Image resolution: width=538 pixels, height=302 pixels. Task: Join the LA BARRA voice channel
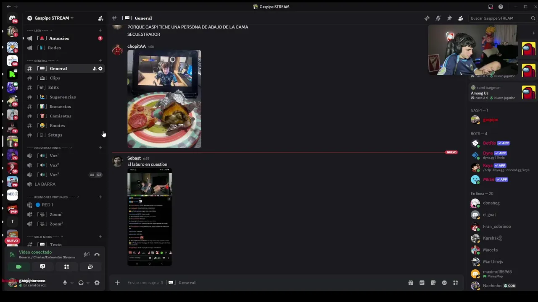tap(64, 184)
